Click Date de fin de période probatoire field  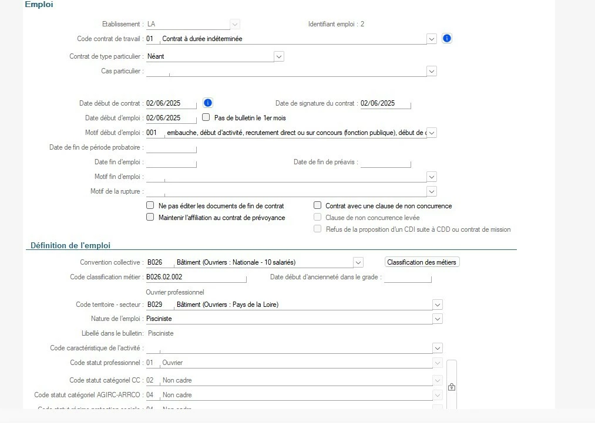click(x=171, y=147)
